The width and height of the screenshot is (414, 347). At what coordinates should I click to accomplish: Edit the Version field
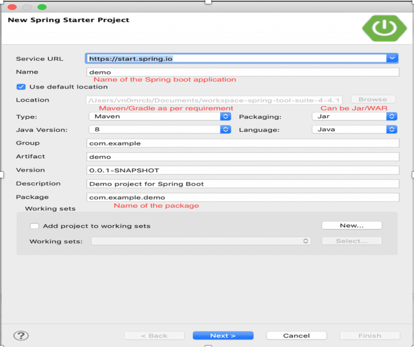243,171
